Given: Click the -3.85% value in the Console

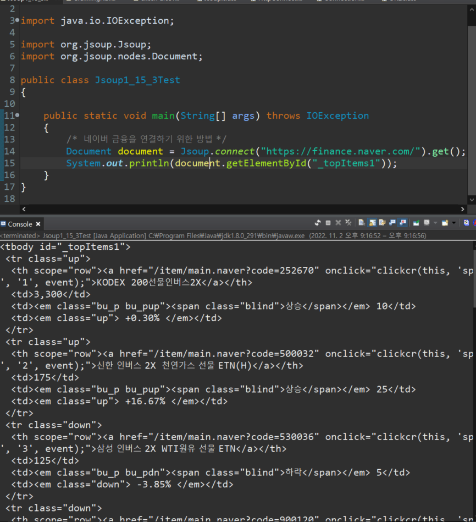Looking at the screenshot, I should tap(154, 485).
